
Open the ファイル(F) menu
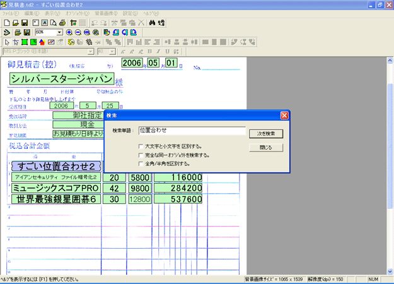[10, 13]
